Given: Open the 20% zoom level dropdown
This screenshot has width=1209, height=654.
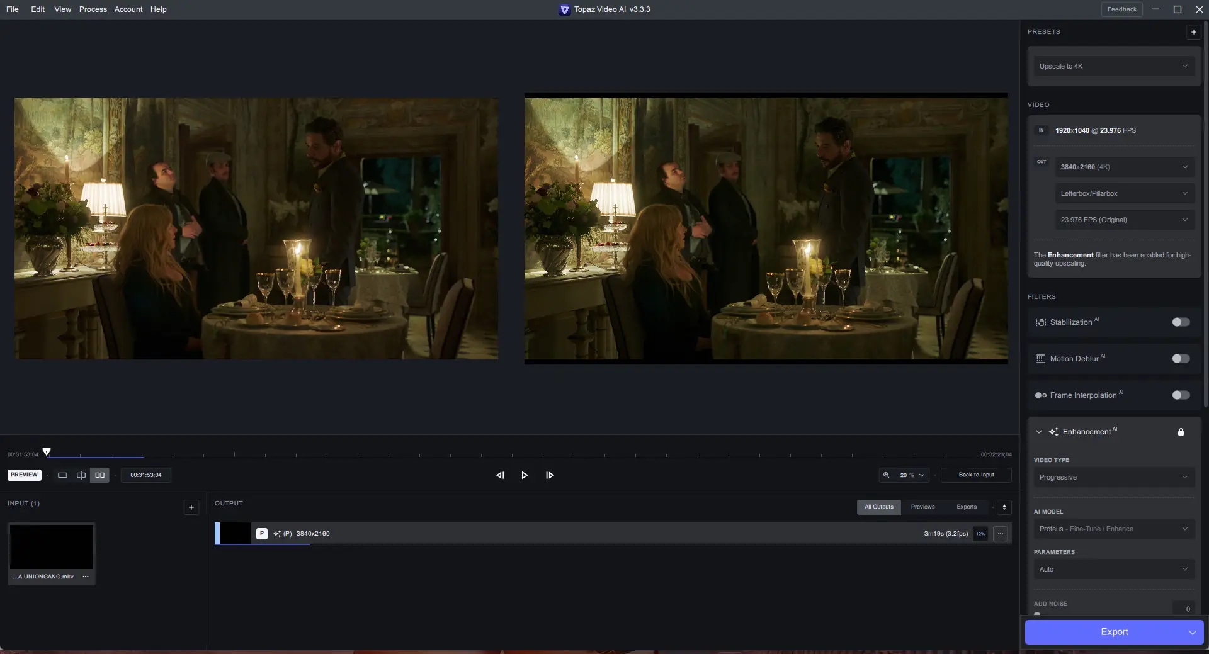Looking at the screenshot, I should tap(912, 475).
